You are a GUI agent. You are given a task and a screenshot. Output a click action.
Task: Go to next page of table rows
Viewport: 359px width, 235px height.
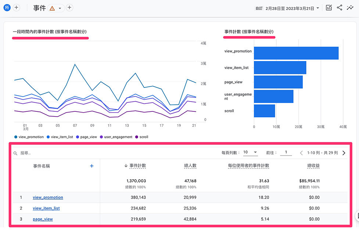click(x=344, y=153)
